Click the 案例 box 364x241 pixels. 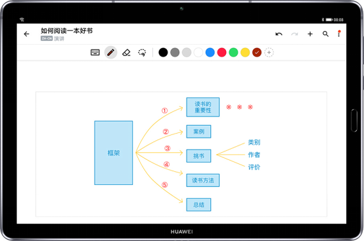[198, 132]
